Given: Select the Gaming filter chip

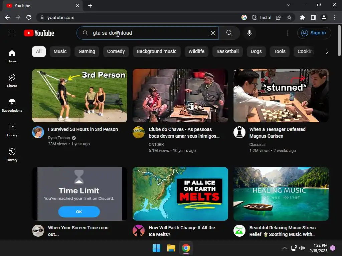Looking at the screenshot, I should [87, 52].
